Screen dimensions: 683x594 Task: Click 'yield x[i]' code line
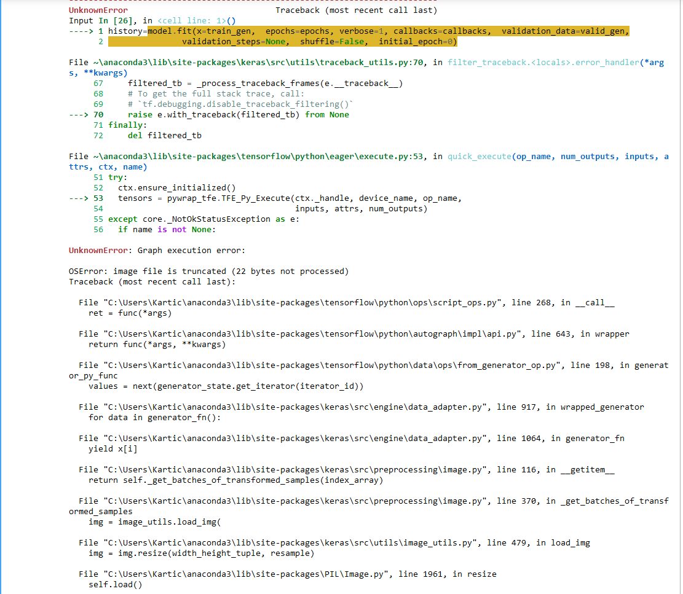click(113, 448)
